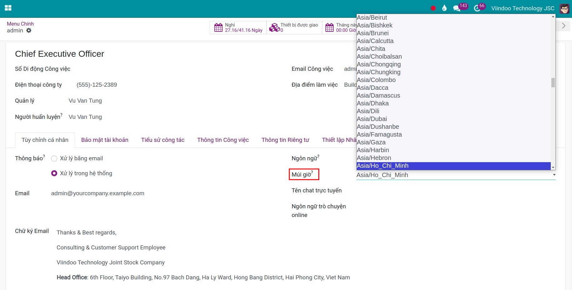Select Asia/Gaza from the timezone list
The width and height of the screenshot is (572, 290).
tap(453, 142)
